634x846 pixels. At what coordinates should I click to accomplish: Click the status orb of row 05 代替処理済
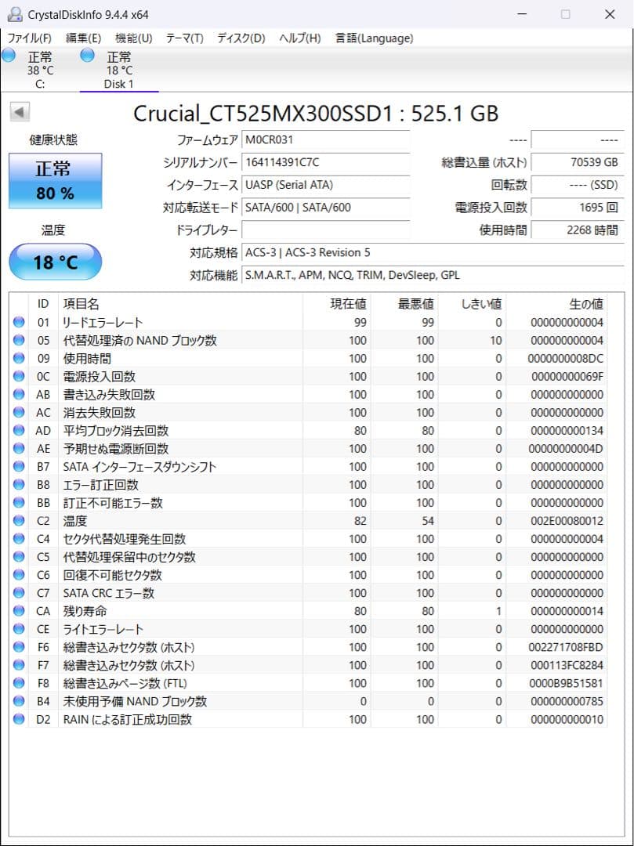(x=19, y=340)
